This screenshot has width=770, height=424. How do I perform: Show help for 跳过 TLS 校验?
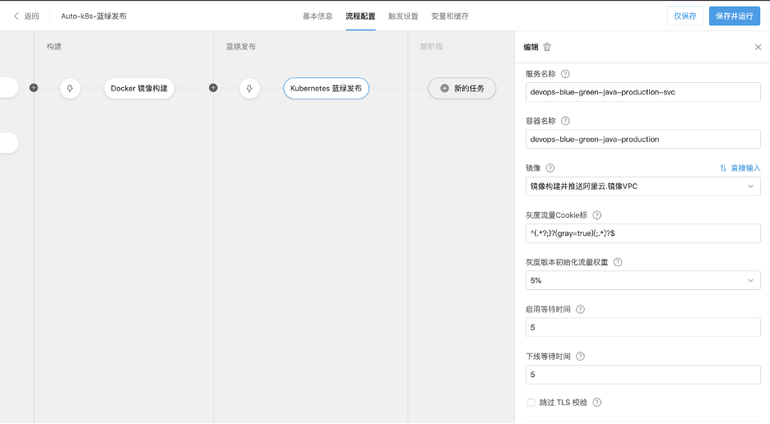click(x=596, y=403)
